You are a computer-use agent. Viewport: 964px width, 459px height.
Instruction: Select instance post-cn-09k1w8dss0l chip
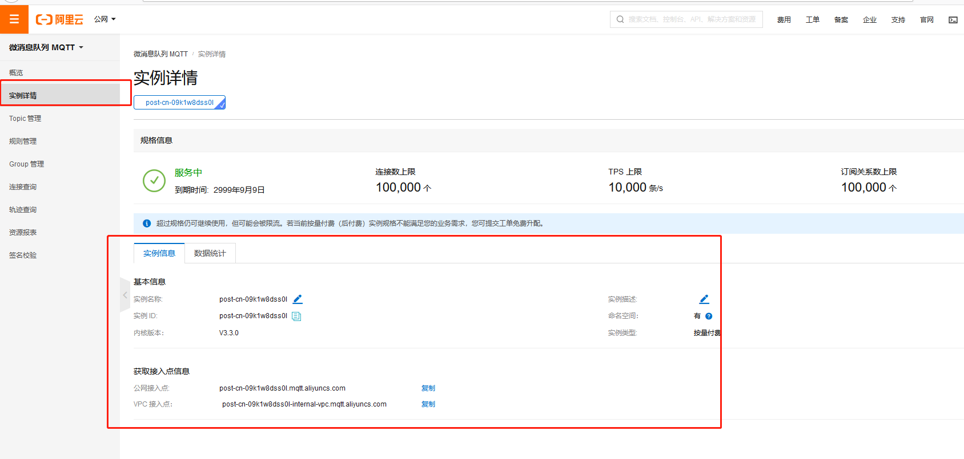pyautogui.click(x=179, y=103)
